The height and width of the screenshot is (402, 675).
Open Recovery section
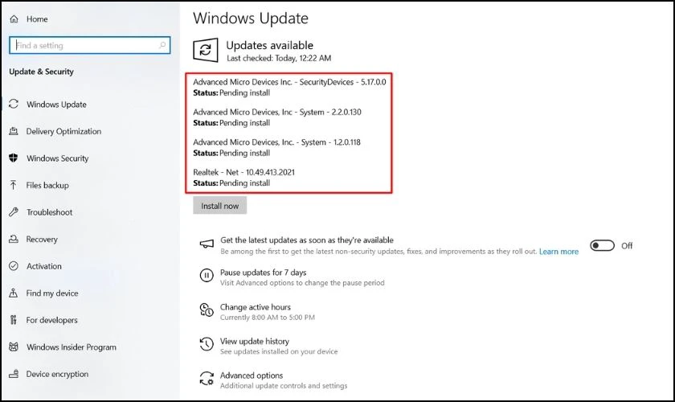coord(42,239)
